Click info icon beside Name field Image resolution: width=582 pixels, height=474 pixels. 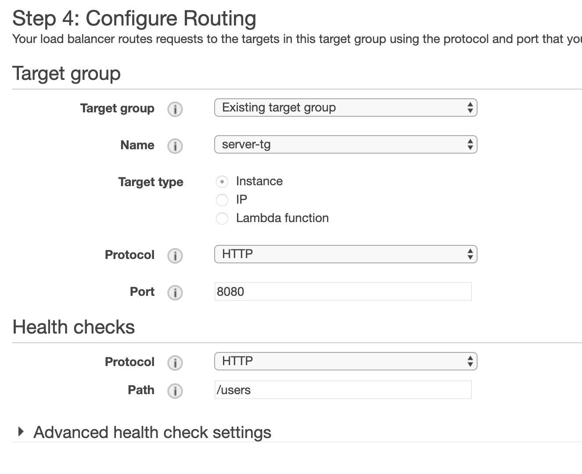click(175, 146)
